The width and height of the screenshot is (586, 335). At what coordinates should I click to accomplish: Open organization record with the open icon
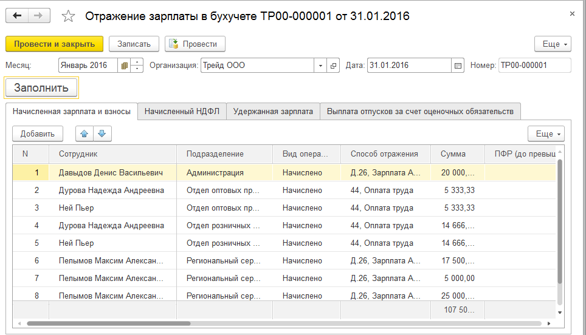point(333,66)
